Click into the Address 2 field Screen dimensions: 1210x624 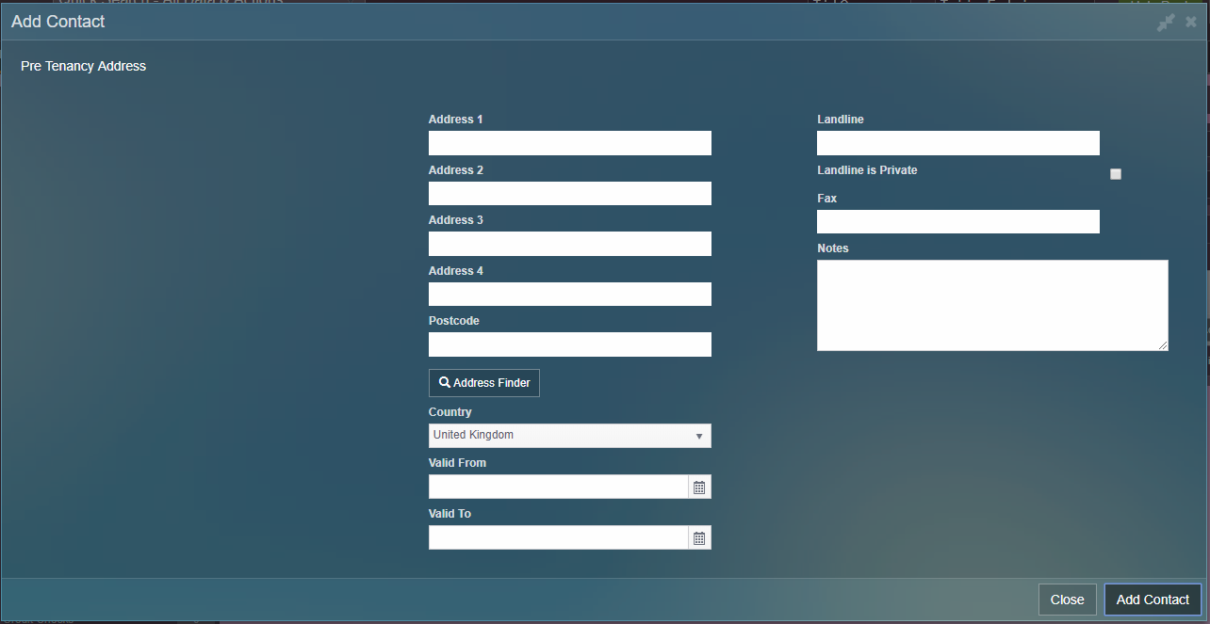pos(569,194)
